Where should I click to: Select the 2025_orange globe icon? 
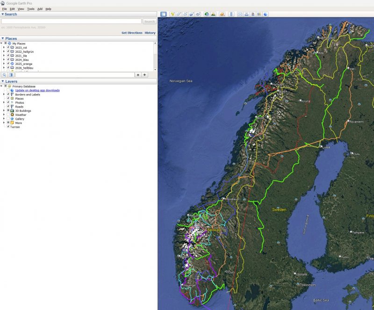[x=12, y=64]
